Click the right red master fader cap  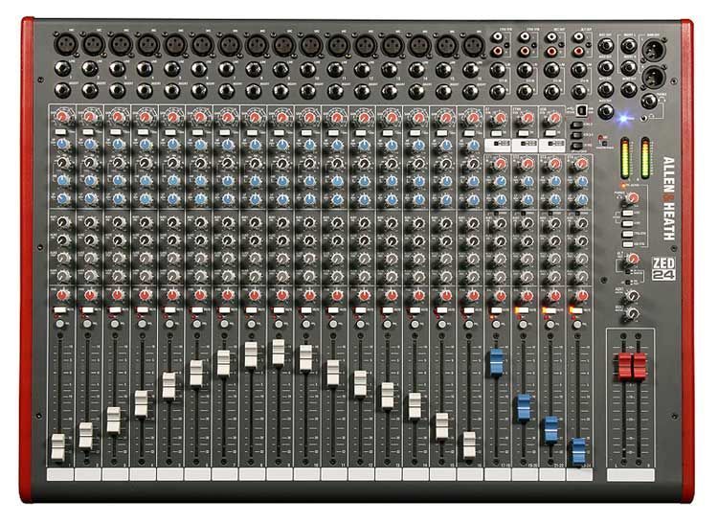pos(639,367)
